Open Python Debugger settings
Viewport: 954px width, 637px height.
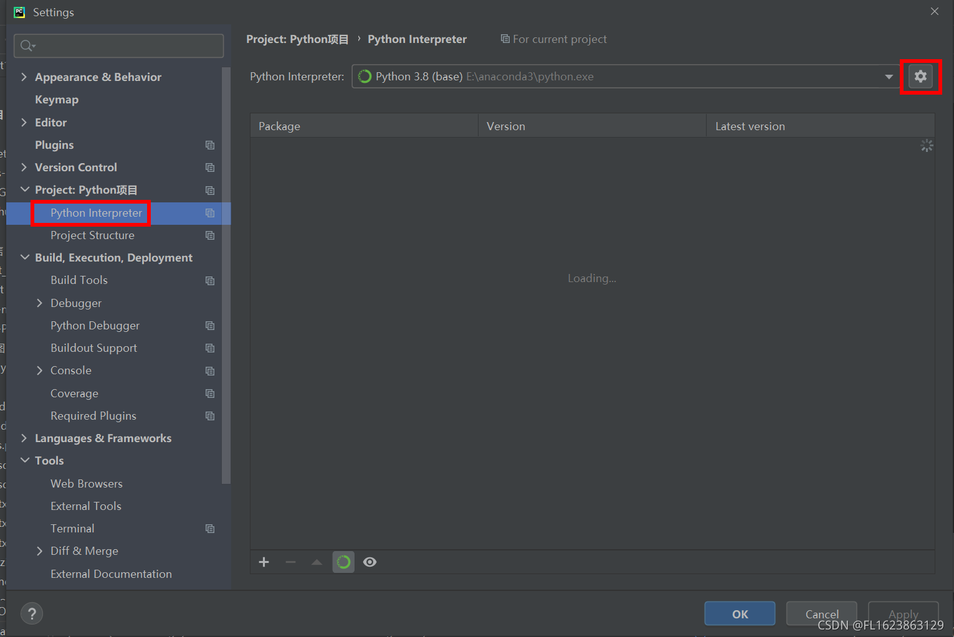coord(95,326)
